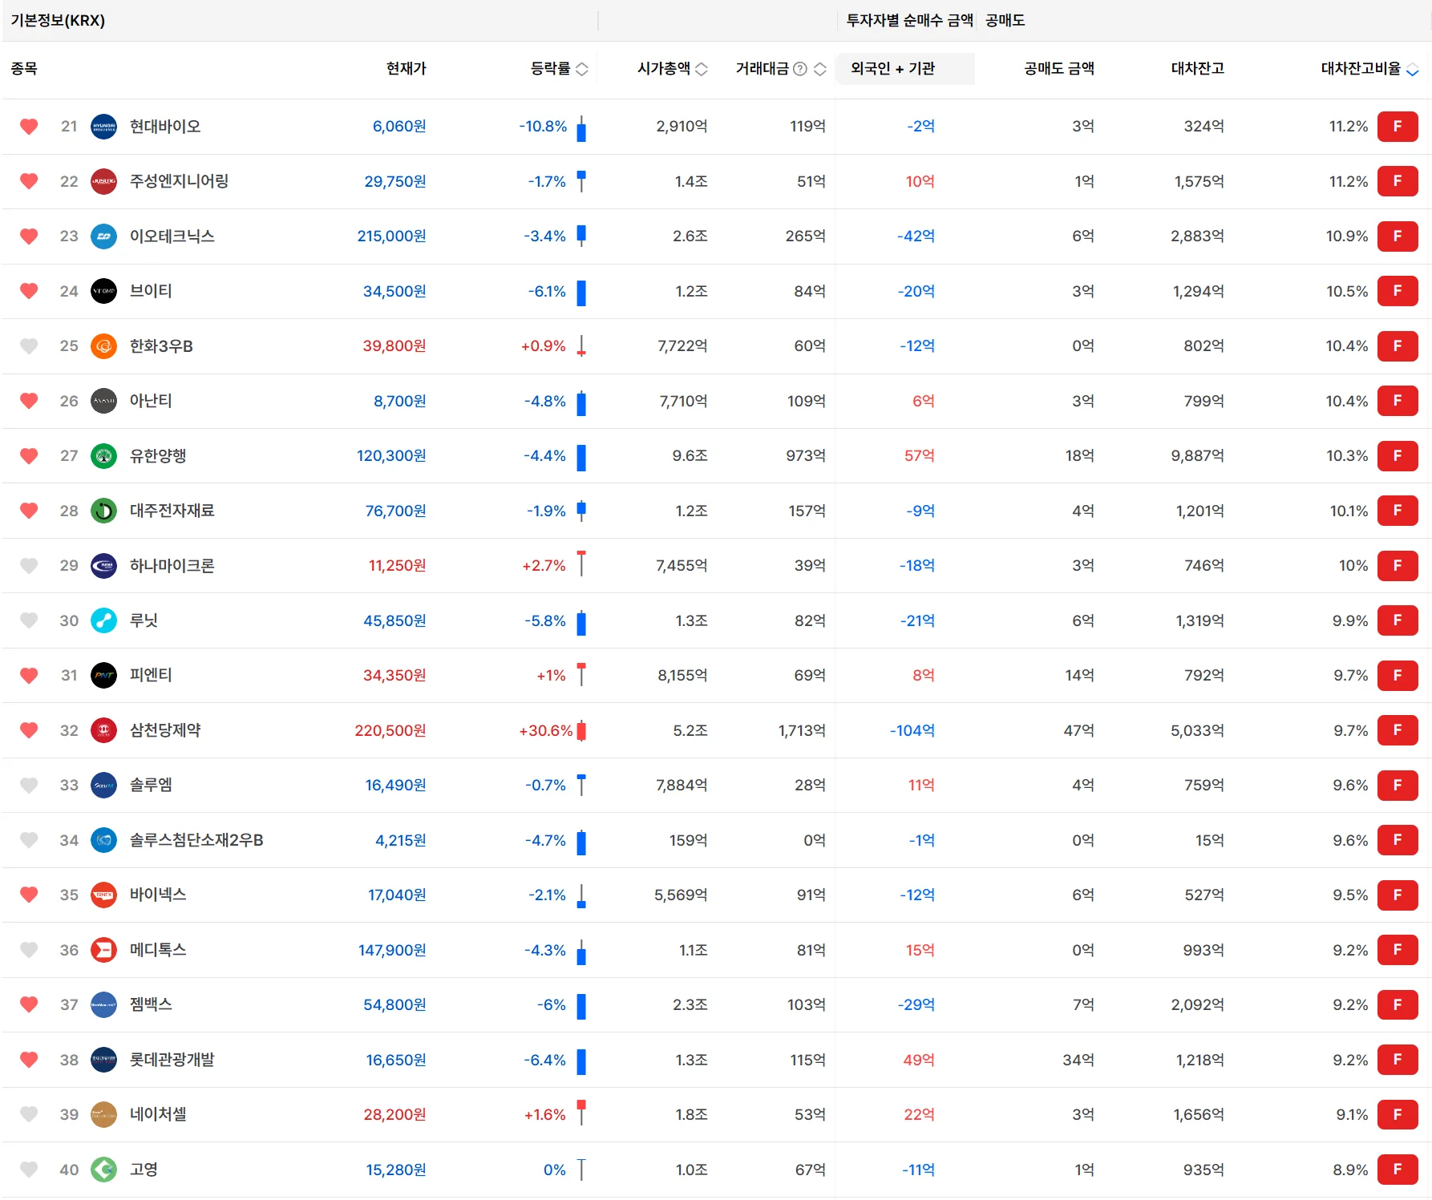Add 한화3우B to favorites with heart
The image size is (1432, 1200).
coord(29,346)
